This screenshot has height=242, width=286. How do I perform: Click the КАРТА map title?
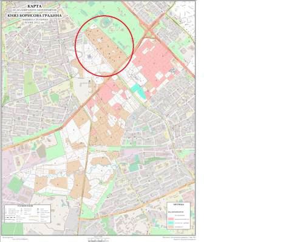coord(35,6)
